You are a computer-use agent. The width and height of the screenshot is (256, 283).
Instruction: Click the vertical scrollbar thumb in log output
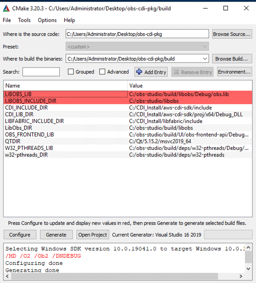pyautogui.click(x=248, y=257)
